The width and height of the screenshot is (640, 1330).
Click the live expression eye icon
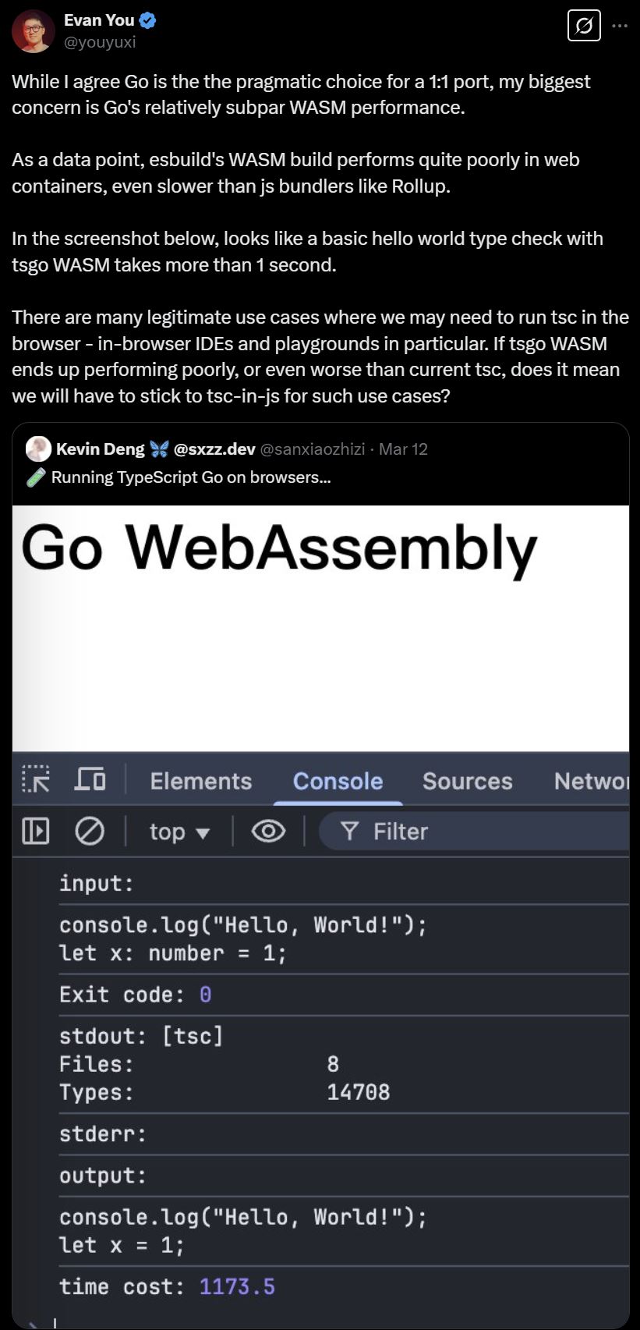[x=268, y=832]
